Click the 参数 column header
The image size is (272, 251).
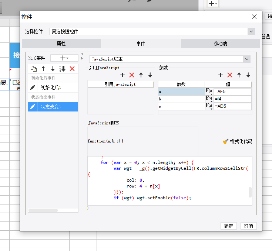(181, 84)
